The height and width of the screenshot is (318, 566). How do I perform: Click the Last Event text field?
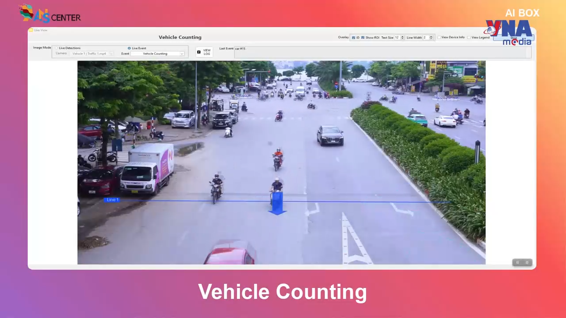coord(382,52)
